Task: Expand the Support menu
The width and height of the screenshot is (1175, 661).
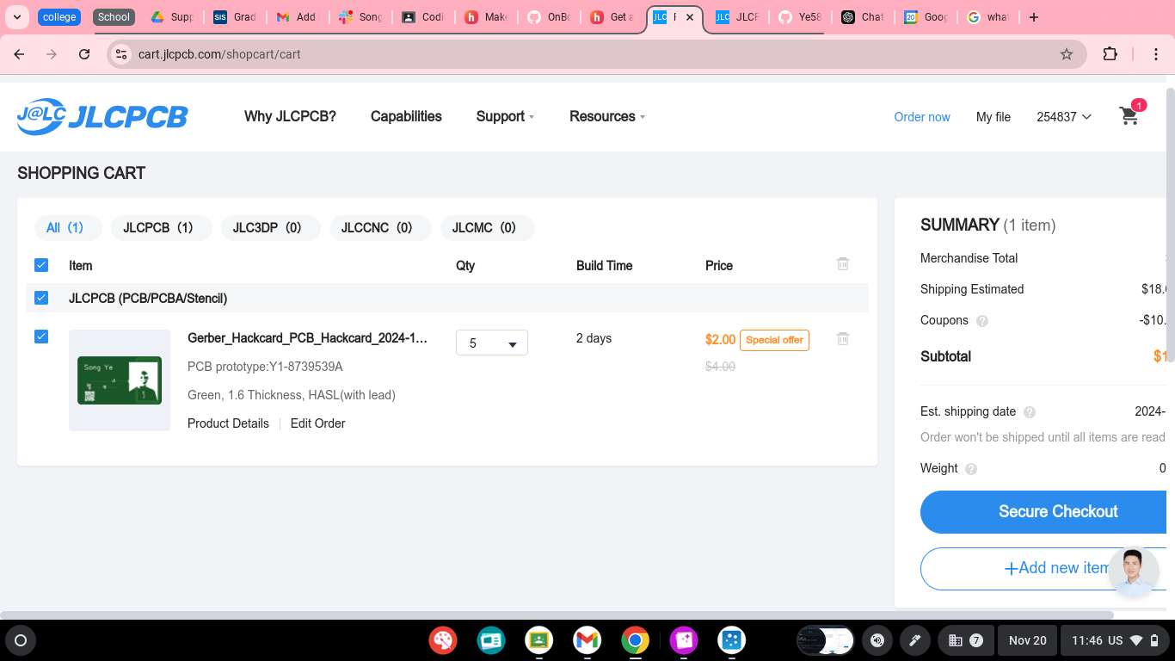Action: pyautogui.click(x=505, y=116)
